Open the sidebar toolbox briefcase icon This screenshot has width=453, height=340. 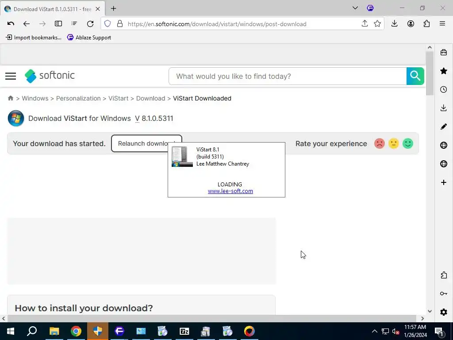[443, 52]
